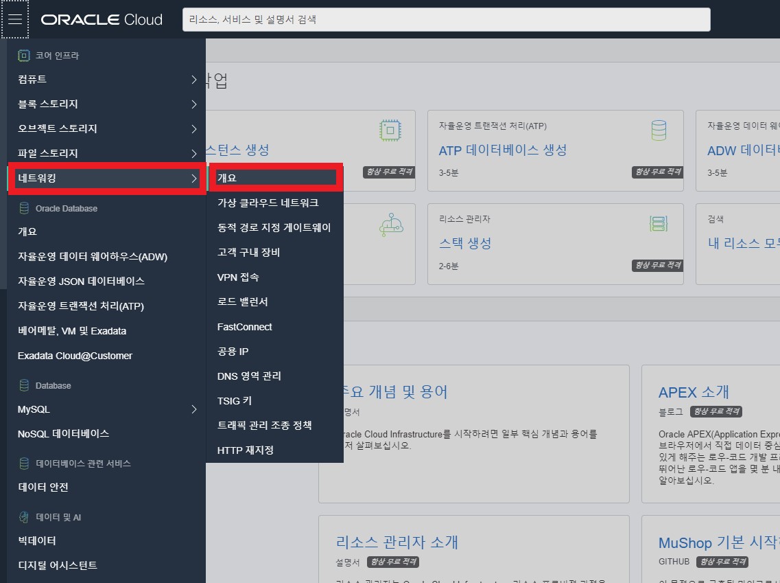
Task: Choose 로드 밸런서 submenu item
Action: (274, 301)
